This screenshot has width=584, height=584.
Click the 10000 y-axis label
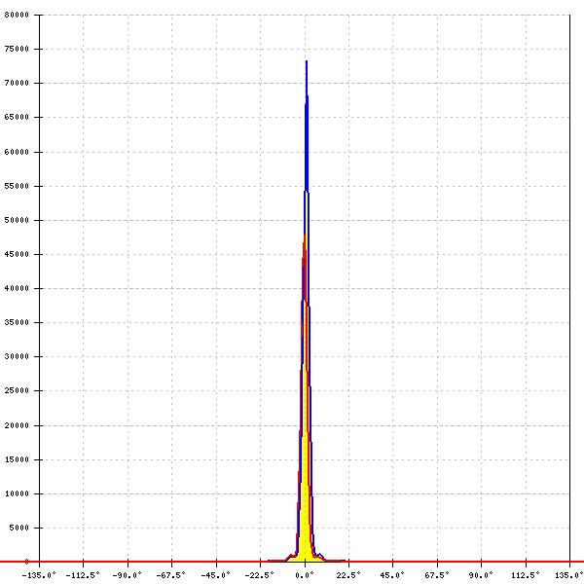[17, 493]
